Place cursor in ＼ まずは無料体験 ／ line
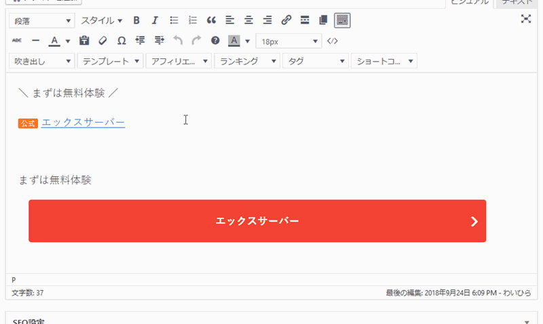The height and width of the screenshot is (324, 543). tap(69, 93)
